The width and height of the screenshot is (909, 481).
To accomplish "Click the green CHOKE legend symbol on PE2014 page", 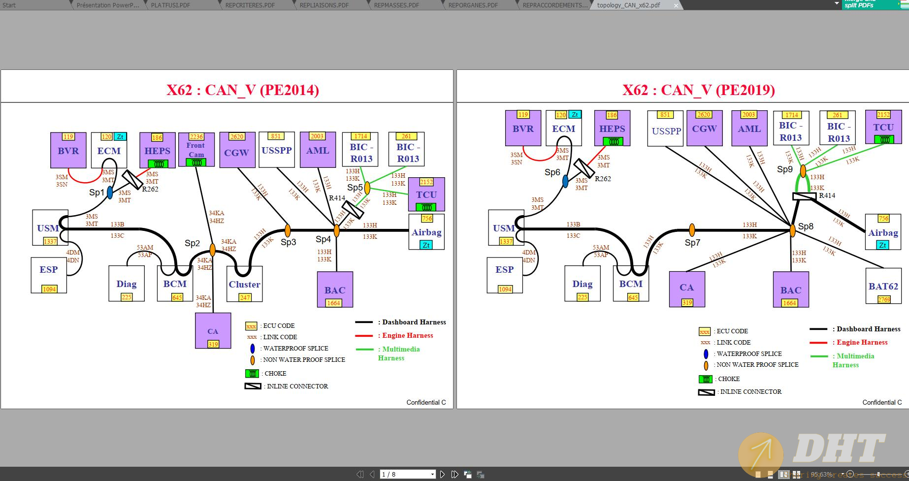I will pos(252,373).
